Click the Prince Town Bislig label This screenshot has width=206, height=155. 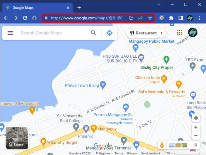[x=82, y=85]
